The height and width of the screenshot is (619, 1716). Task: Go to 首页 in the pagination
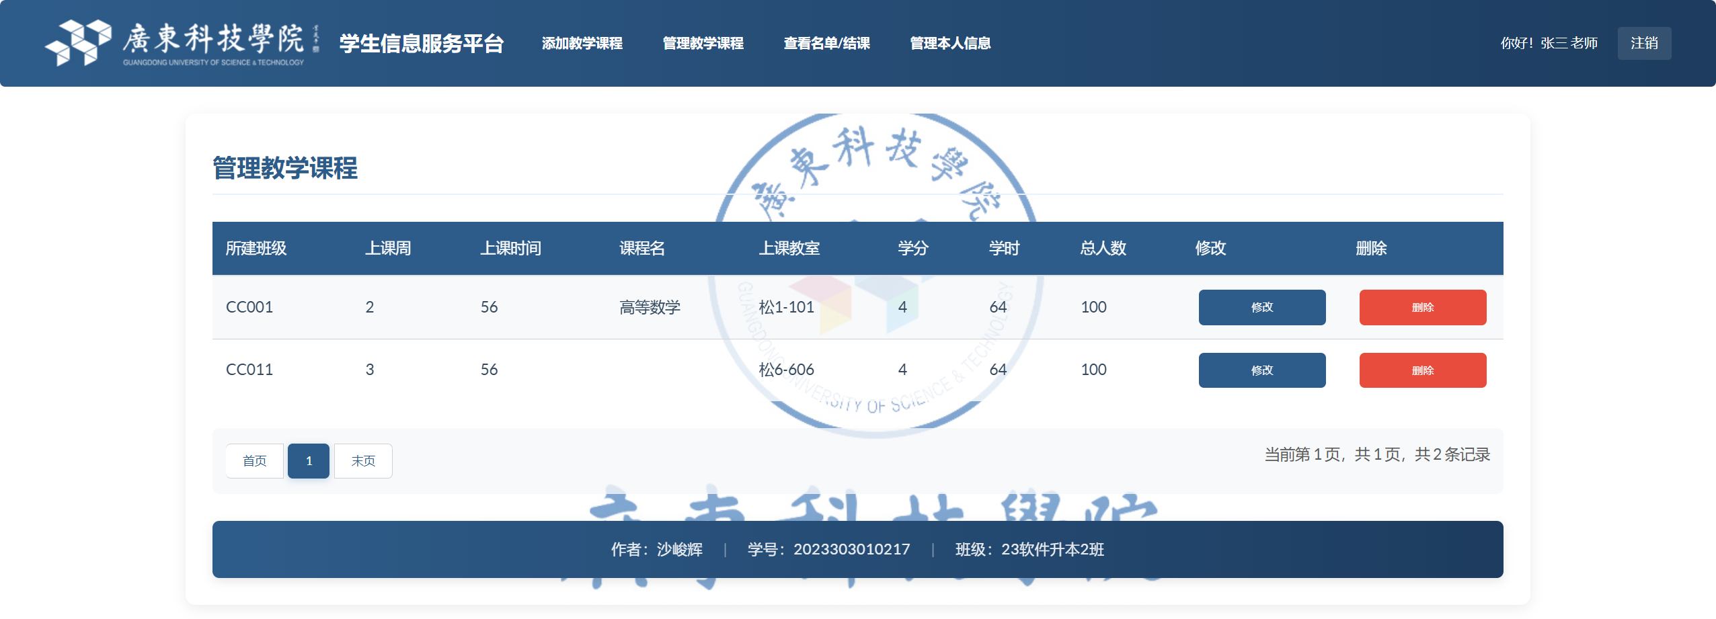[x=254, y=461]
